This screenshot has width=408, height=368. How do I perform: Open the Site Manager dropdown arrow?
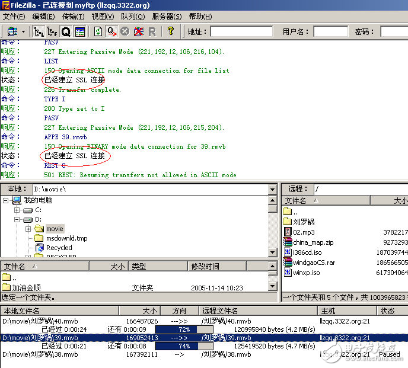pos(23,32)
